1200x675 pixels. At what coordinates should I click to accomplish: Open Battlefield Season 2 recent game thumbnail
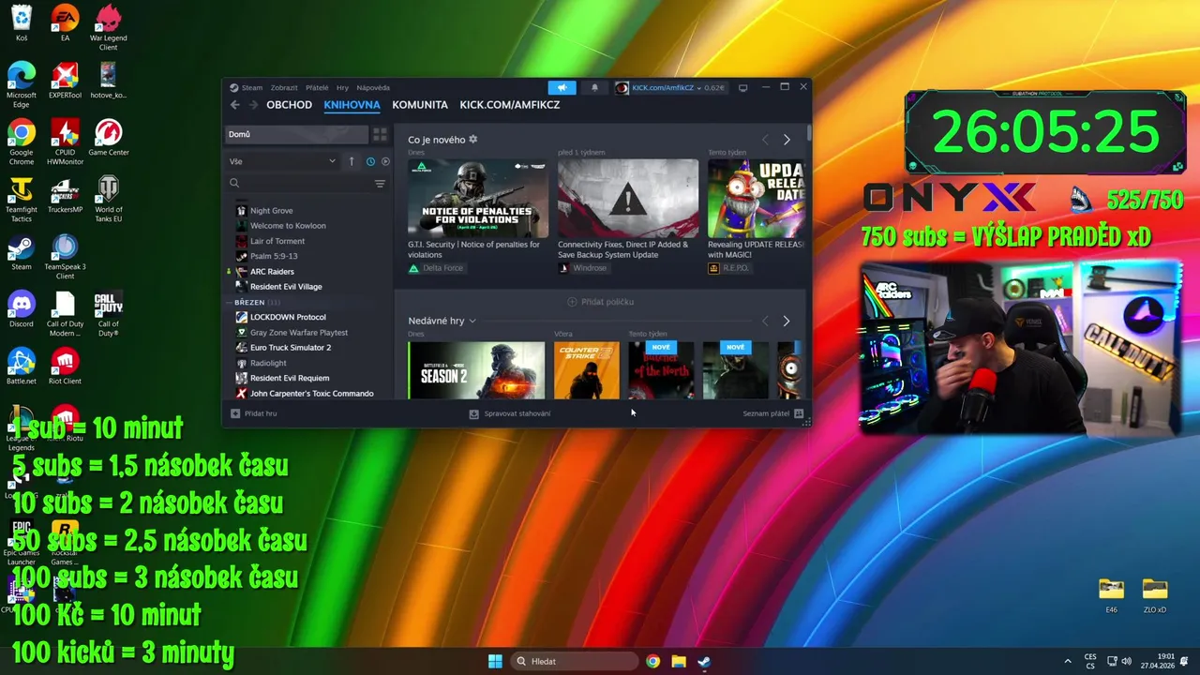476,370
